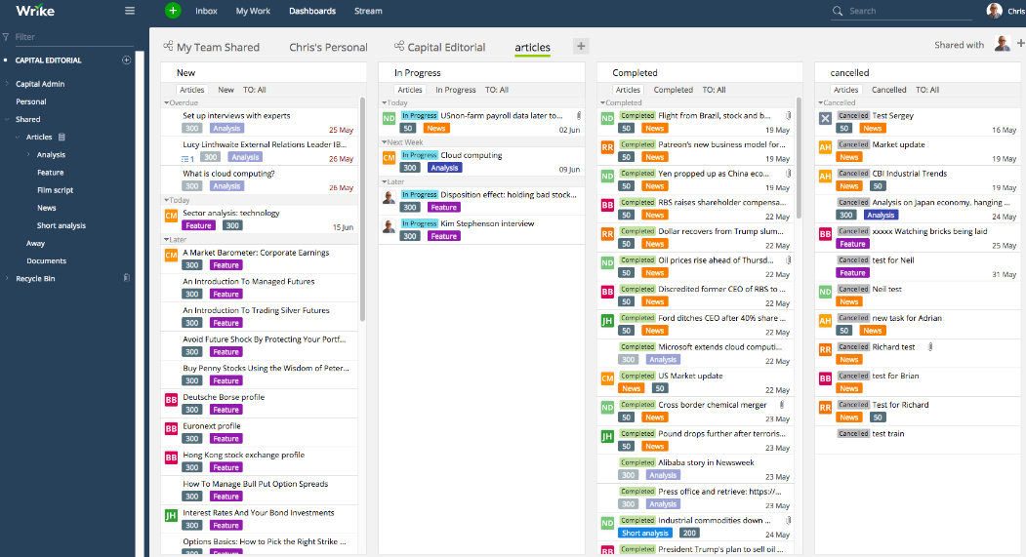Open the Feature folder in sidebar
The image size is (1026, 557).
click(51, 173)
